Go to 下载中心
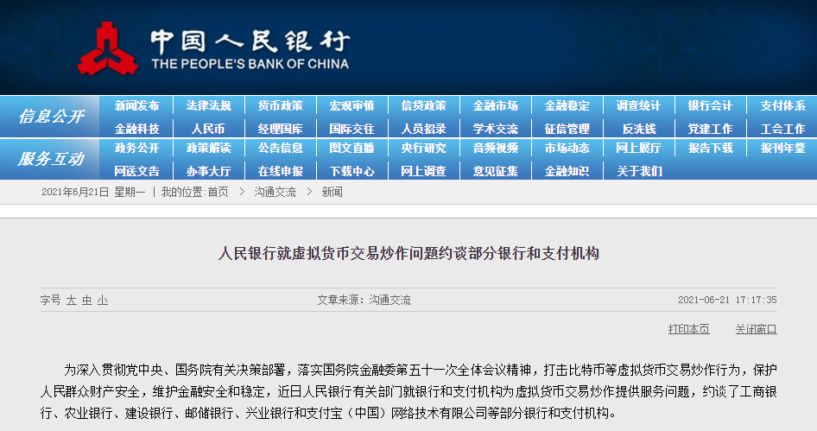817x431 pixels. (351, 171)
